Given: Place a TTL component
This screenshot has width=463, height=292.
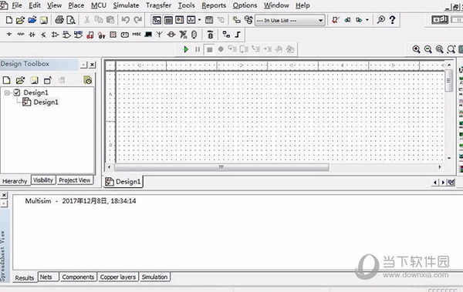Looking at the screenshot, I should point(66,35).
